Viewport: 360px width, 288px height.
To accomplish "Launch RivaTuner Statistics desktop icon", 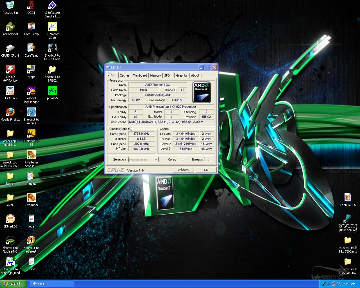I will [31, 159].
